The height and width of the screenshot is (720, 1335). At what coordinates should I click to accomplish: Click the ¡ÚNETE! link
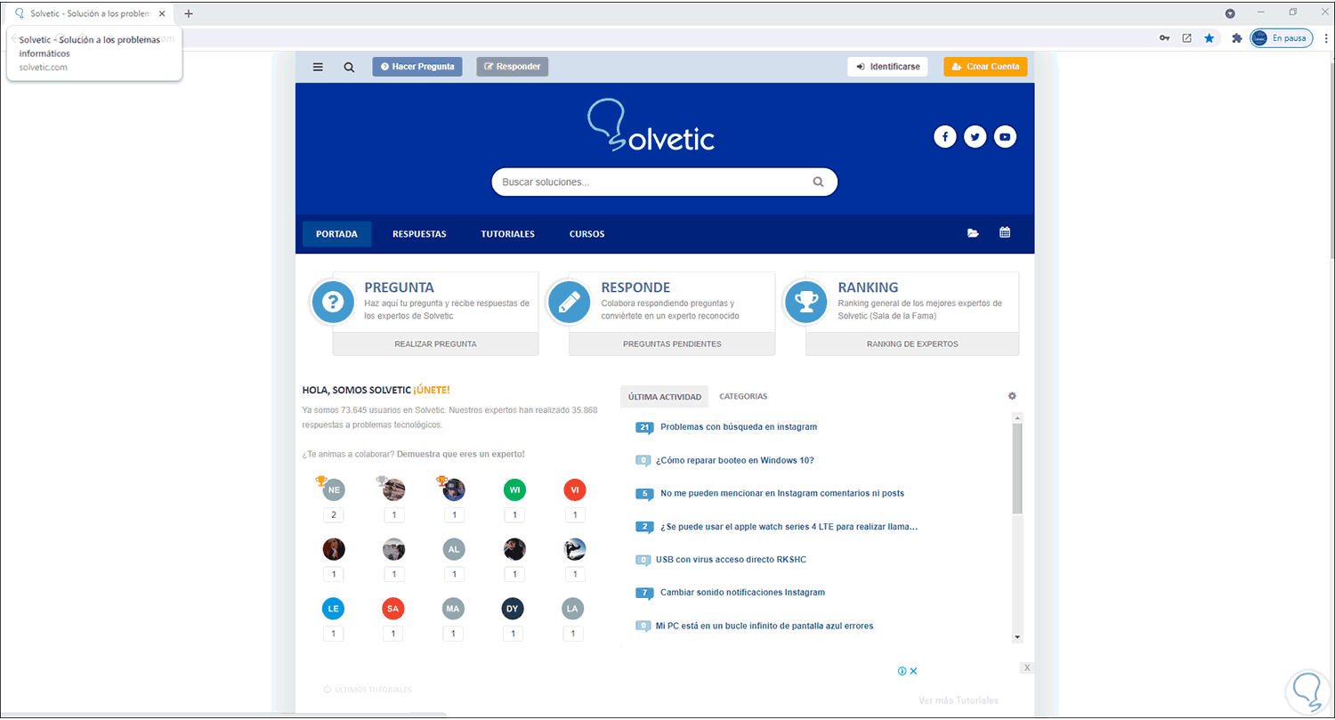(432, 390)
